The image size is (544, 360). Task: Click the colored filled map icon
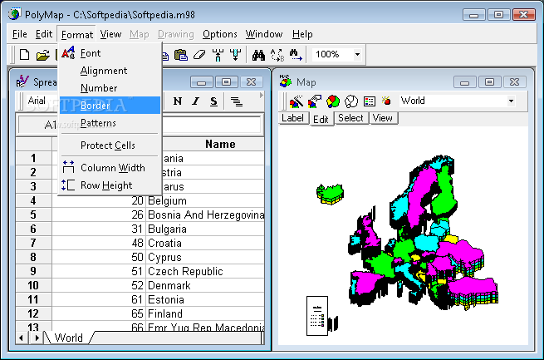333,101
